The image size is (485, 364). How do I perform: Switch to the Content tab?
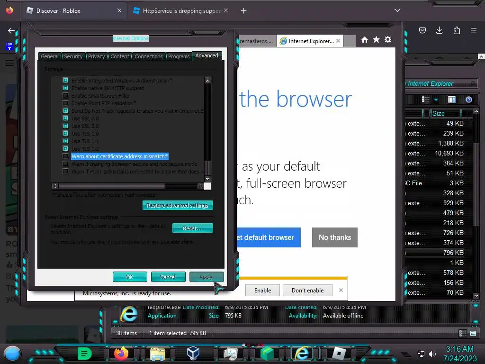pyautogui.click(x=120, y=56)
